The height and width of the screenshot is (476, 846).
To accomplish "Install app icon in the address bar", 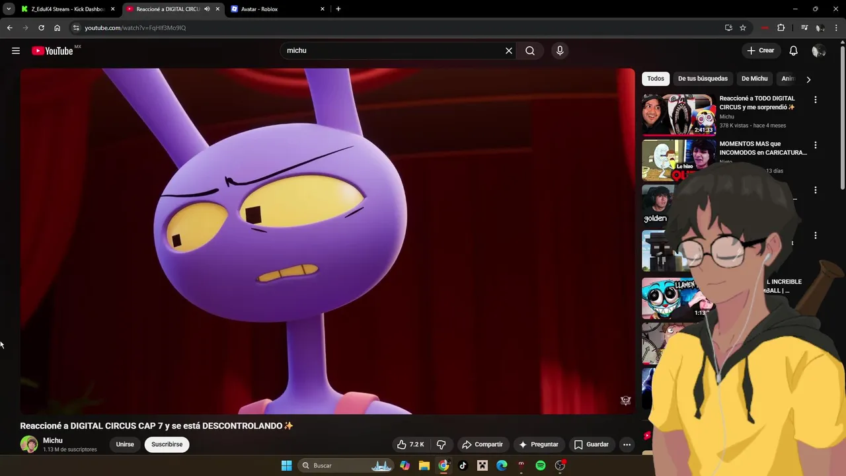I will (728, 28).
